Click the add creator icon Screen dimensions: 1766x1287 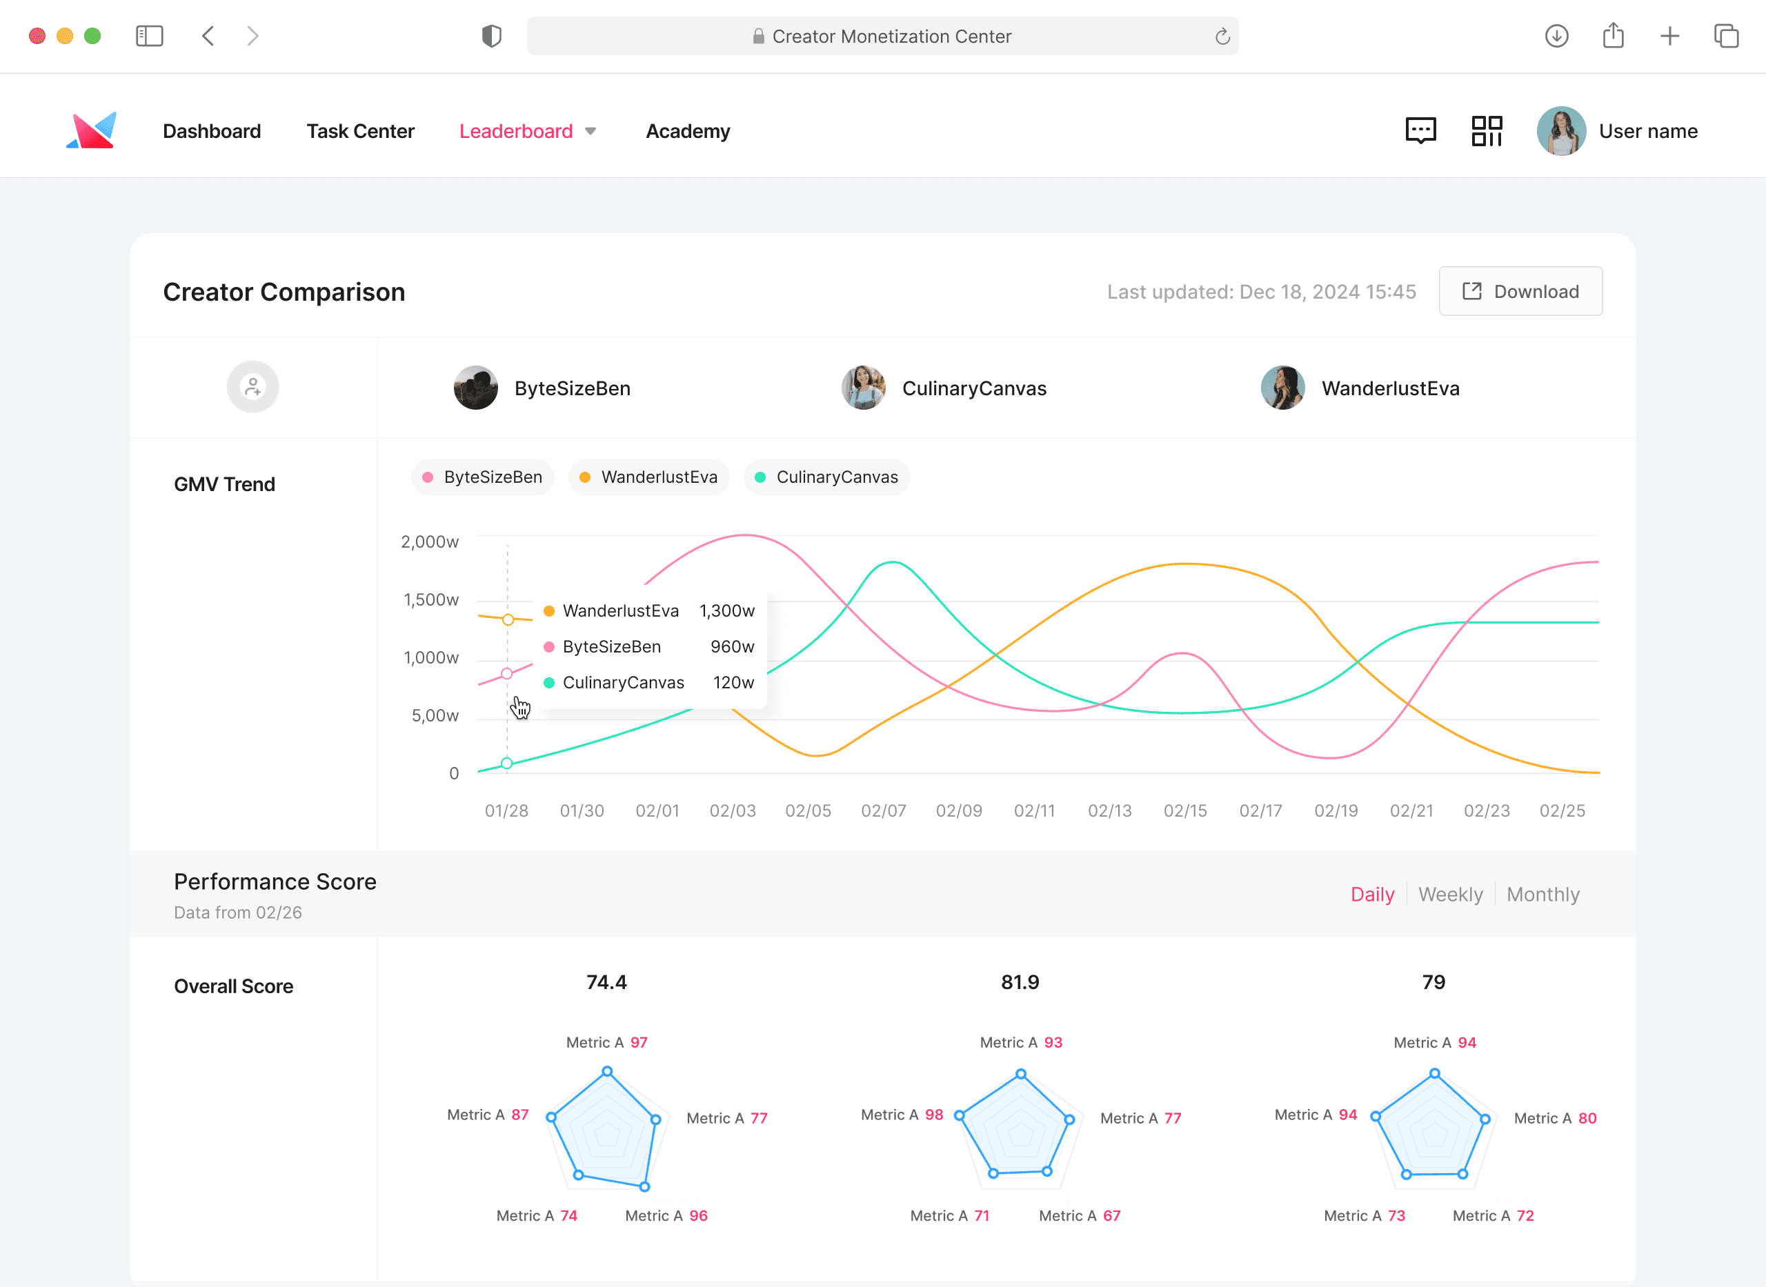pyautogui.click(x=252, y=387)
